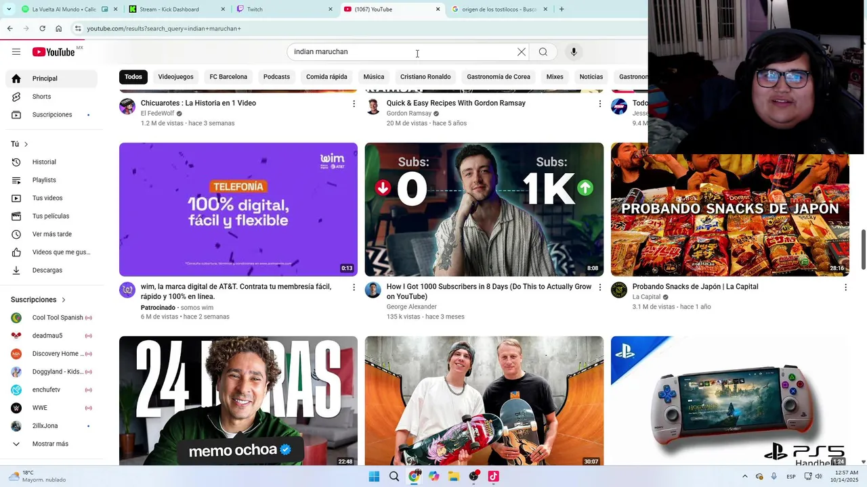Open Descargas in the sidebar

click(51, 271)
